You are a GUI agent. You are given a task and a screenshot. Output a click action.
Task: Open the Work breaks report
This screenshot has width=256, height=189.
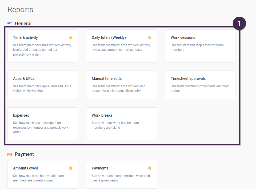pyautogui.click(x=121, y=124)
